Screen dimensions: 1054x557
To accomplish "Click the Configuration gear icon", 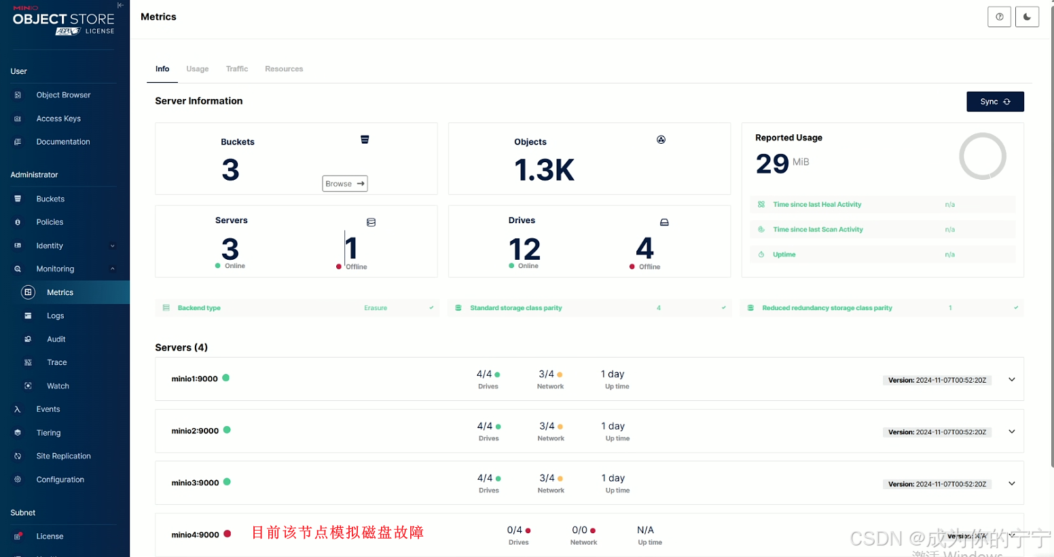I will tap(18, 480).
